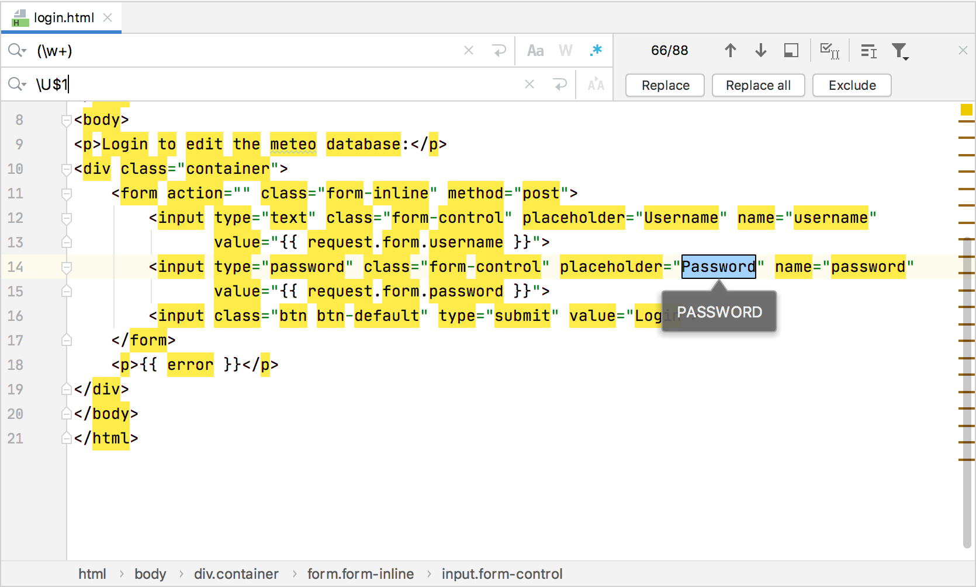The width and height of the screenshot is (976, 587).
Task: Open search history dropdown
Action: tap(23, 50)
